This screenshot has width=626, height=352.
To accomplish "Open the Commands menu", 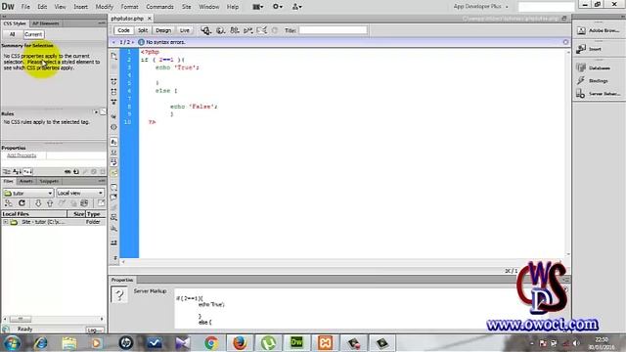I will (159, 7).
